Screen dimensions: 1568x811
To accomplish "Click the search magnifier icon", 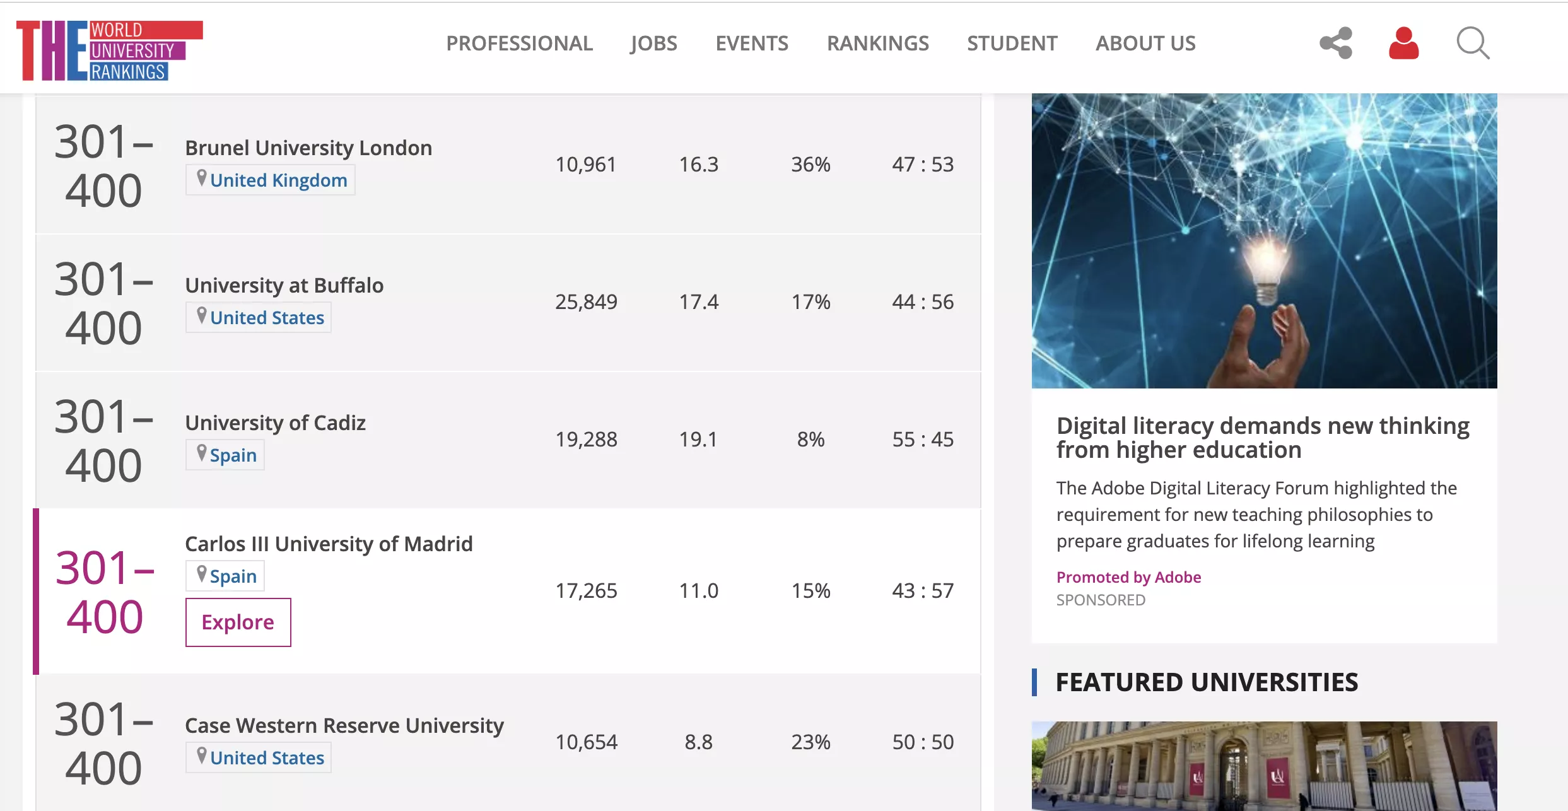I will point(1473,43).
